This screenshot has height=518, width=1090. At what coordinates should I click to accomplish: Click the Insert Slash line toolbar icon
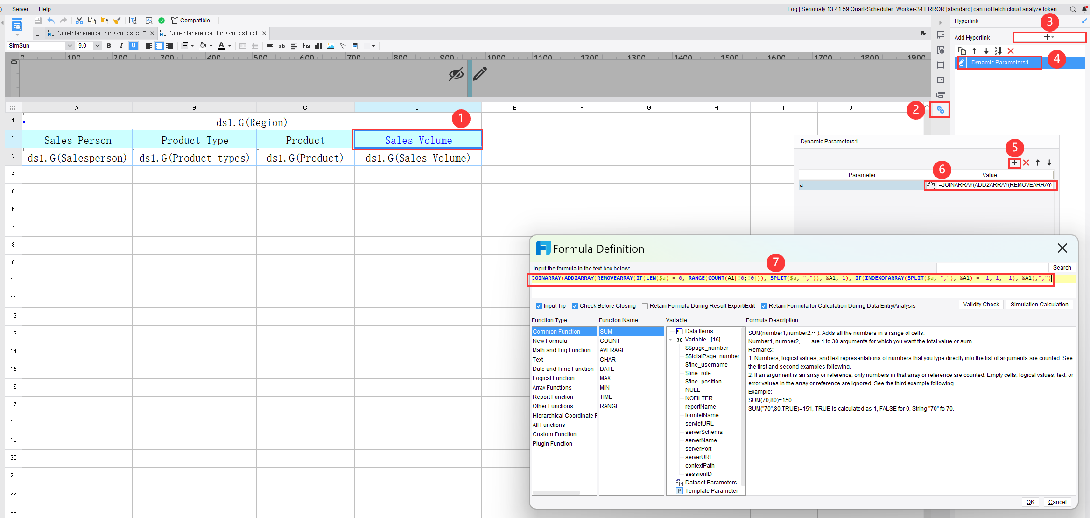coord(343,46)
